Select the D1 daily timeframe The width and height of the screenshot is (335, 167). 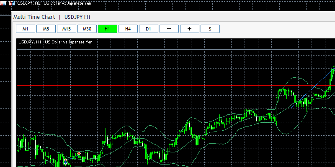(149, 29)
